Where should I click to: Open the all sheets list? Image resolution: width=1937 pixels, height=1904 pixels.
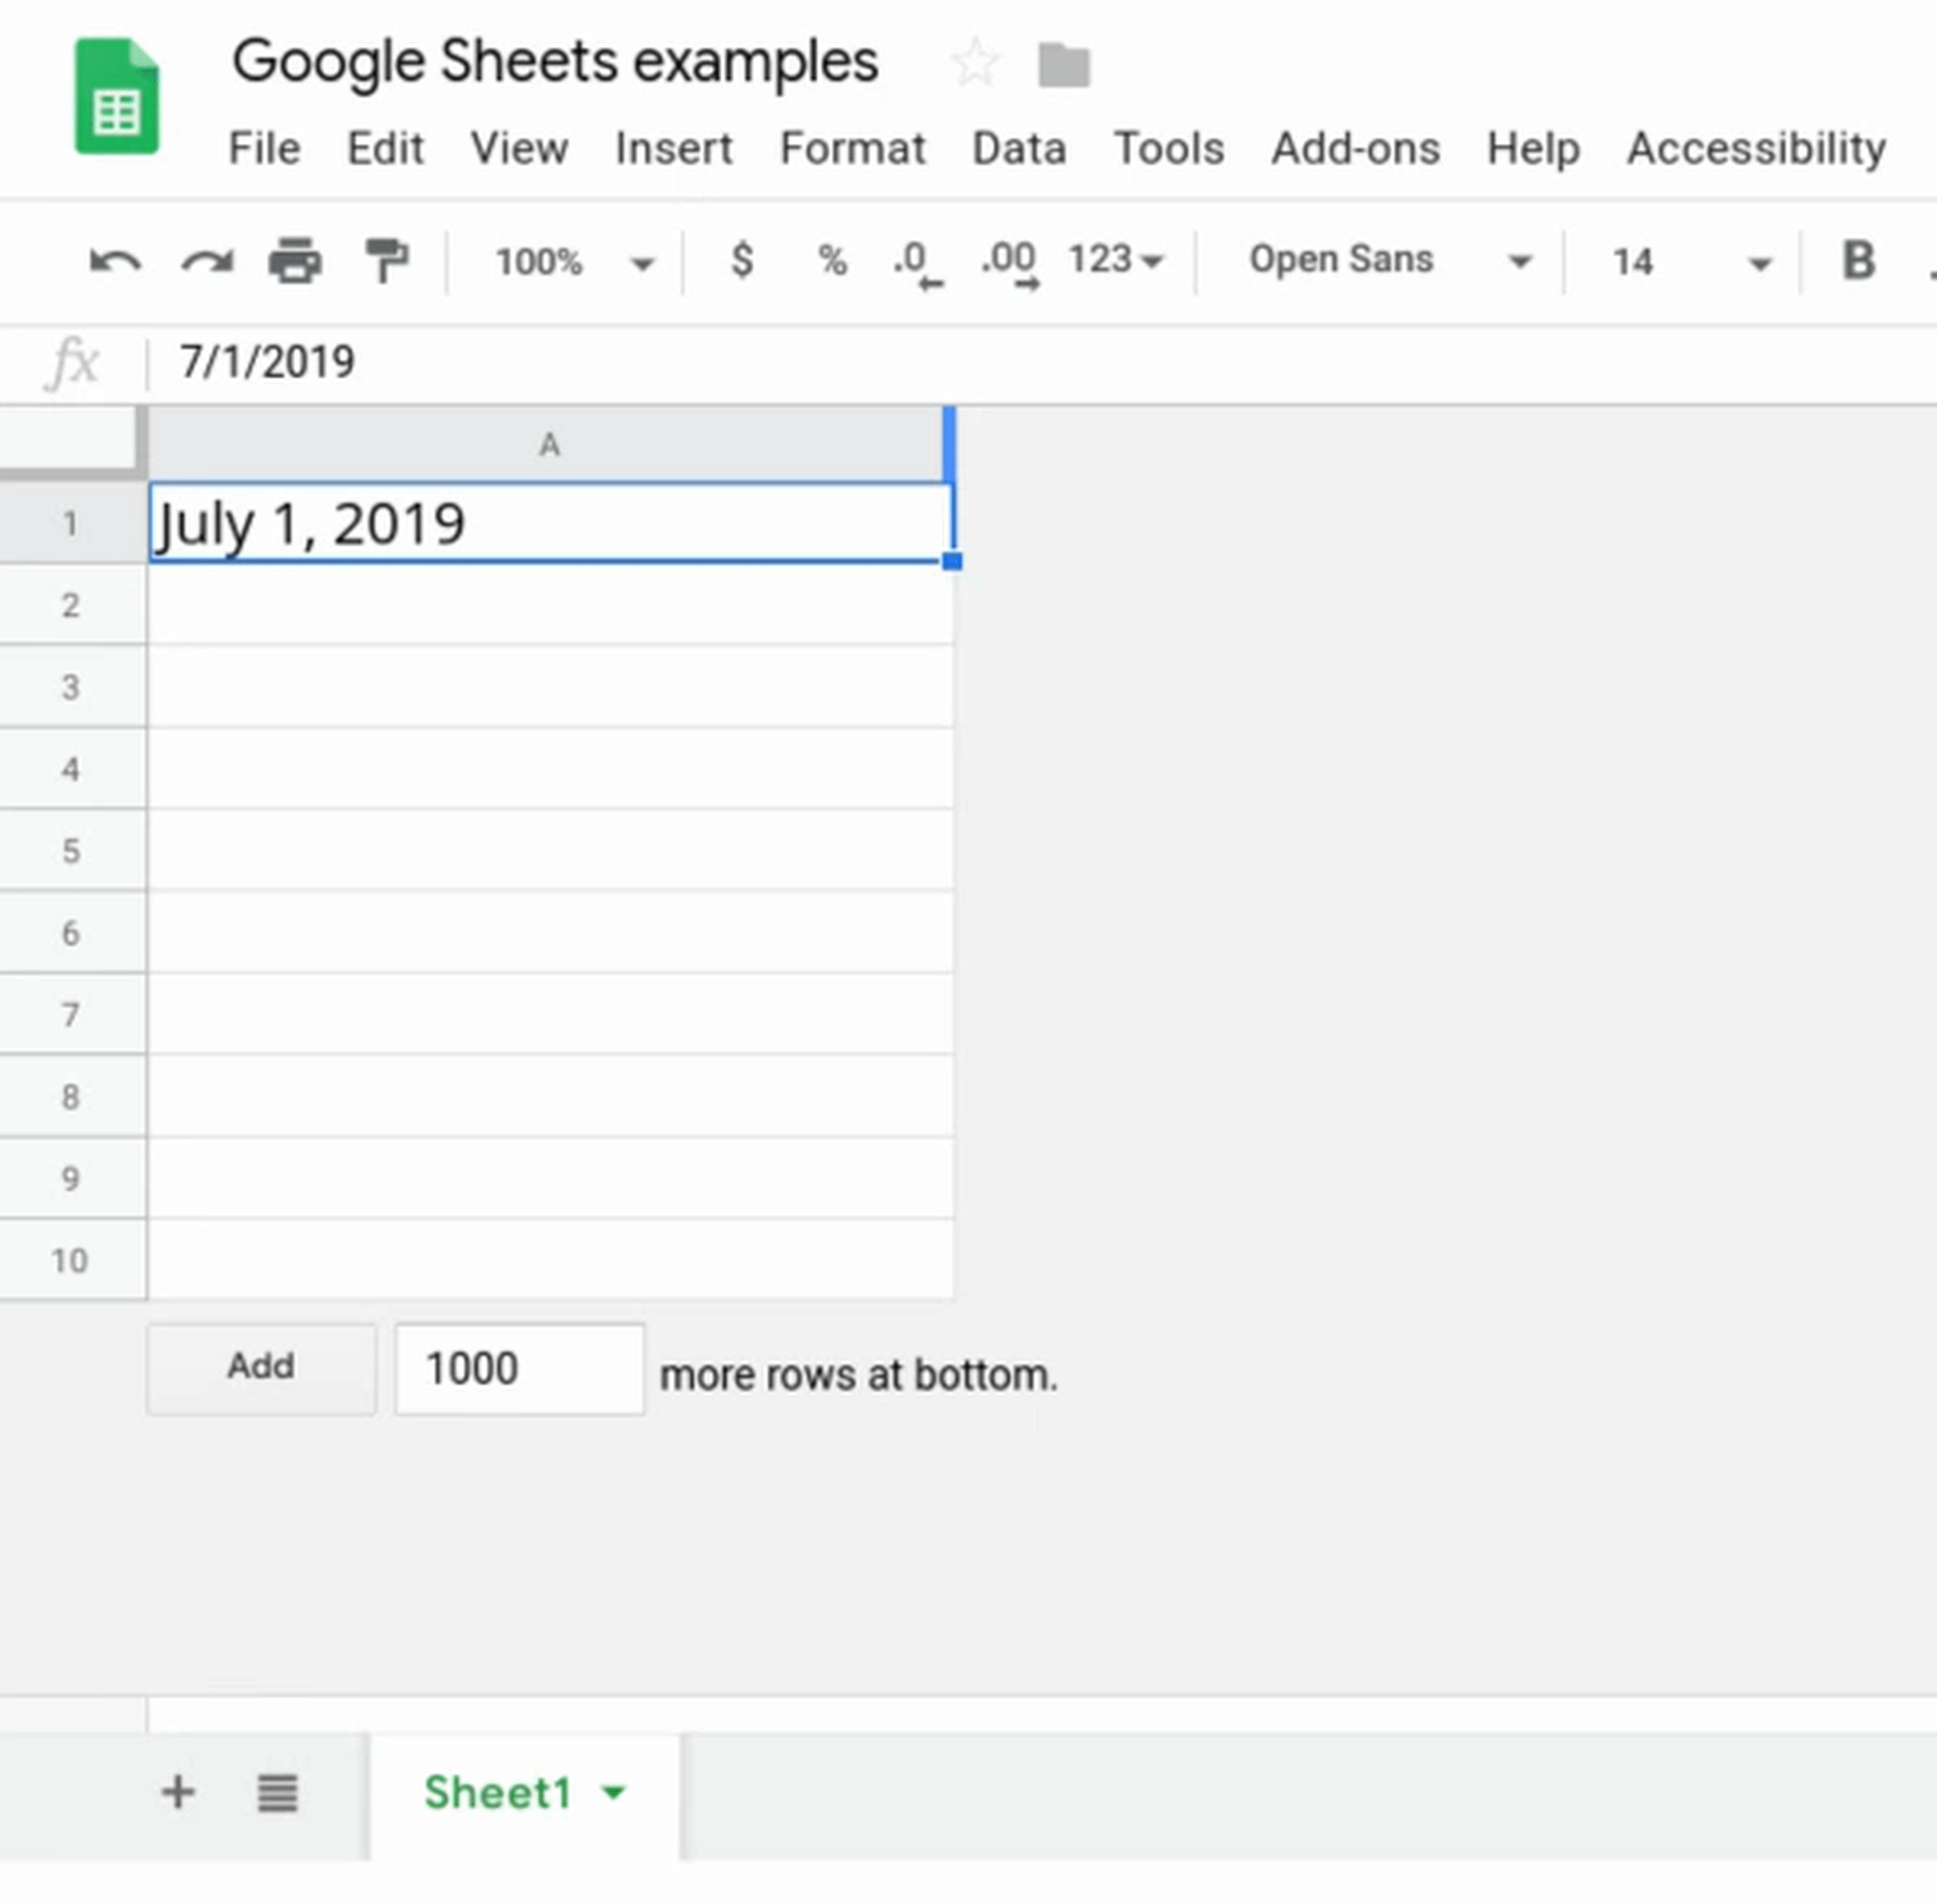[x=277, y=1792]
